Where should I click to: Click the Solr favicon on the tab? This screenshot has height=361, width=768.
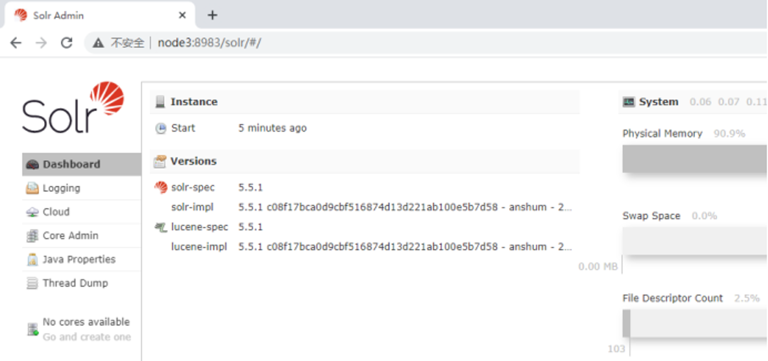click(x=21, y=15)
